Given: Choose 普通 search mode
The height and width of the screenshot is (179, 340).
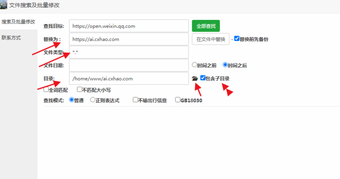Looking at the screenshot, I should click(72, 100).
